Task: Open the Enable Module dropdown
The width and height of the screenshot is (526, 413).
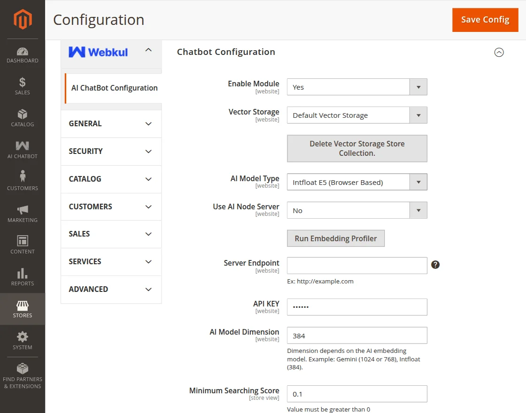Action: tap(357, 87)
